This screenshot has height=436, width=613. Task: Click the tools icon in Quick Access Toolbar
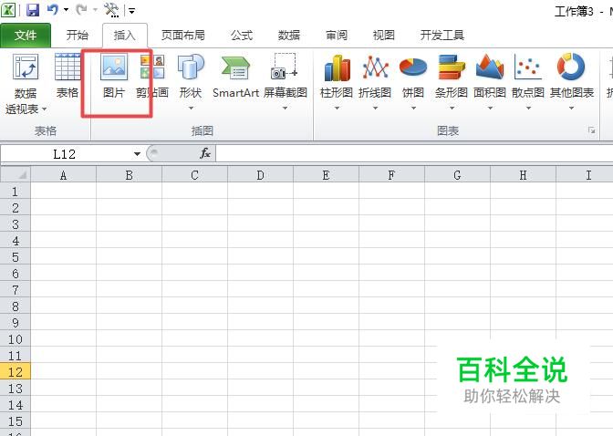pos(111,10)
